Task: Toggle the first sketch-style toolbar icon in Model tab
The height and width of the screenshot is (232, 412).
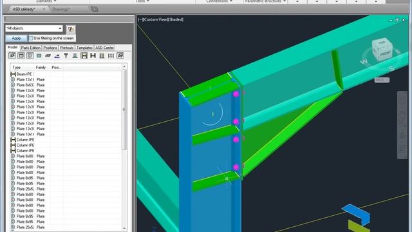Action: 12,55
